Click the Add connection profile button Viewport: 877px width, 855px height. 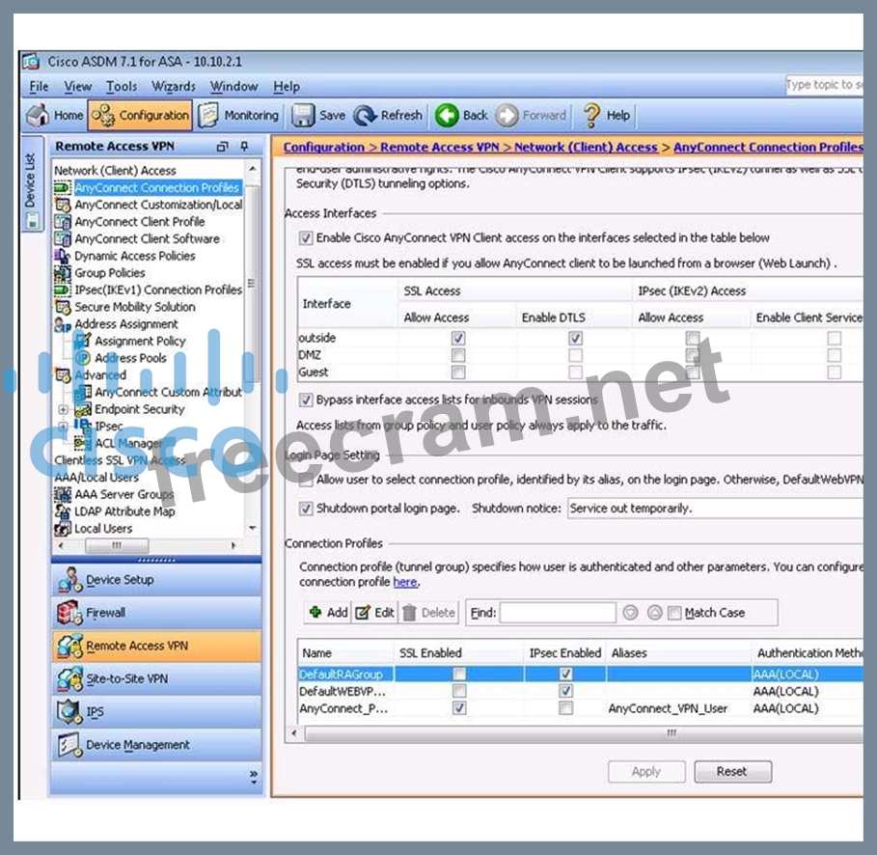(x=327, y=613)
